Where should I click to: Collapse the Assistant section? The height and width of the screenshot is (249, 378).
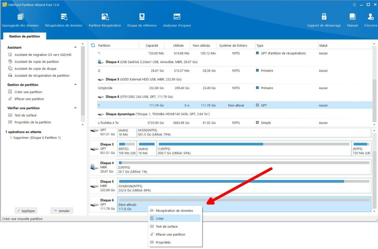click(x=75, y=47)
